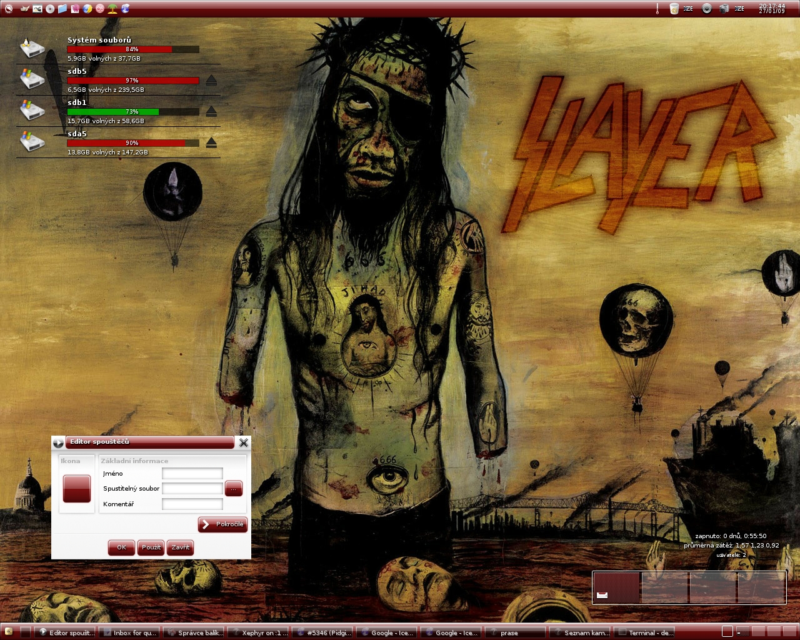
Task: Switch to the third workspace in pager
Action: pos(713,587)
